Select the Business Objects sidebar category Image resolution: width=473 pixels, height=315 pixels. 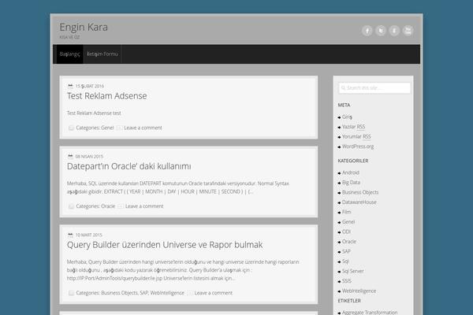pyautogui.click(x=360, y=192)
